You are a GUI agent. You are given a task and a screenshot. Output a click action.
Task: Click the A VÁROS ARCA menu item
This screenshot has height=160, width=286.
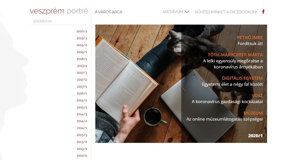(x=108, y=12)
